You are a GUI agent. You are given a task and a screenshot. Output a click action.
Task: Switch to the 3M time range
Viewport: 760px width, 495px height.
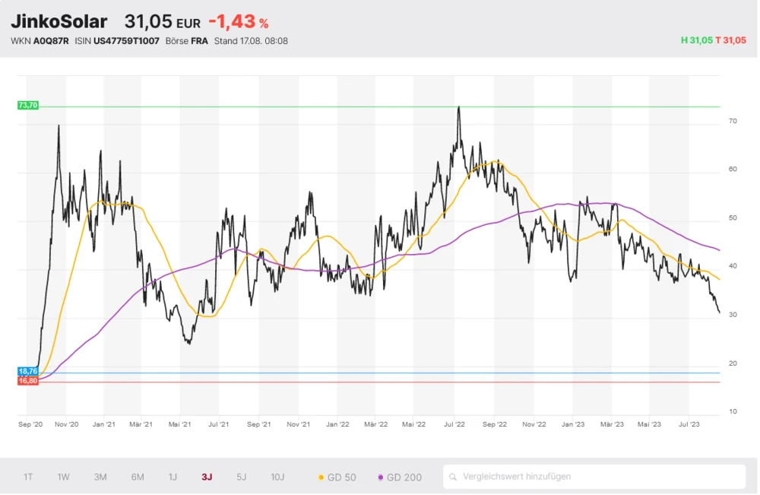[100, 478]
